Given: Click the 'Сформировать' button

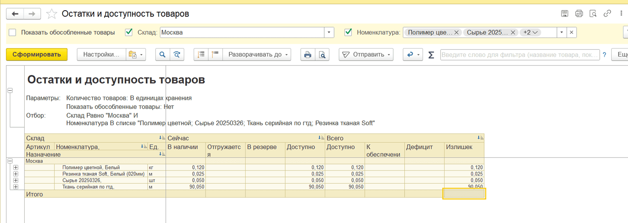Looking at the screenshot, I should click(37, 54).
